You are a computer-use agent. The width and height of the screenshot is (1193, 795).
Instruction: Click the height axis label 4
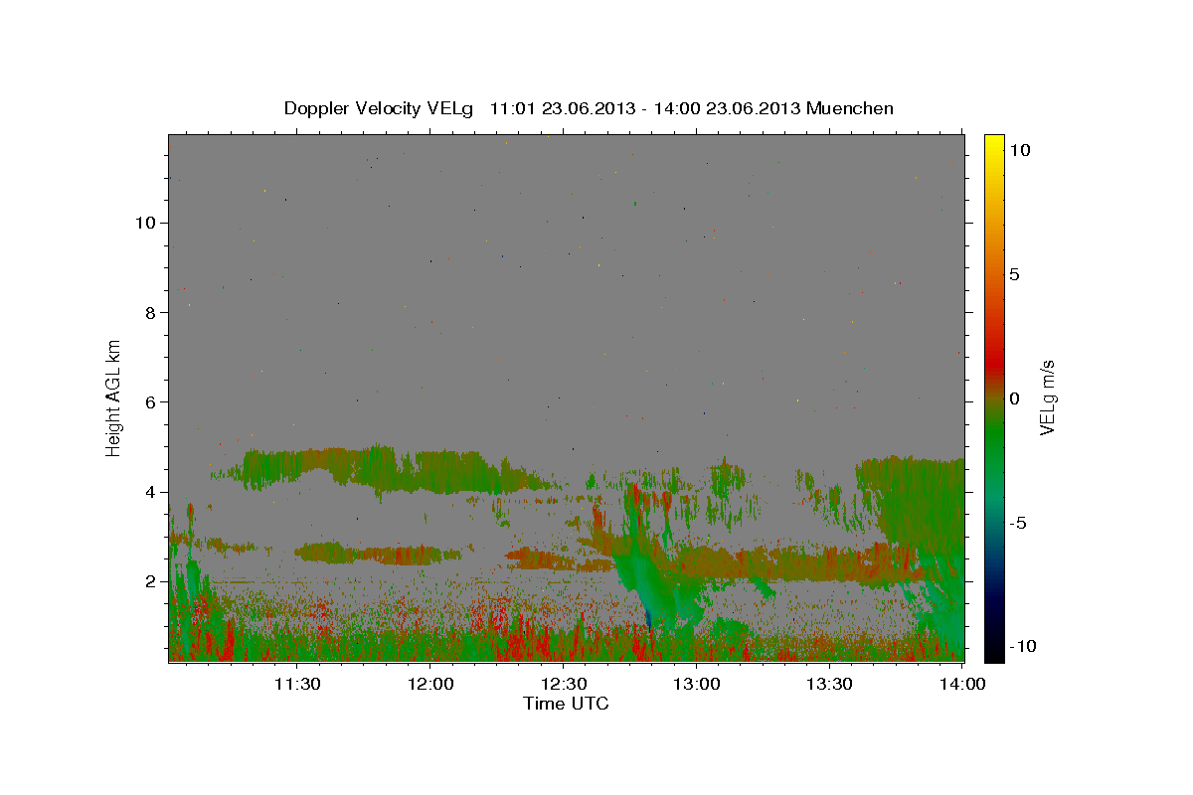coord(151,492)
